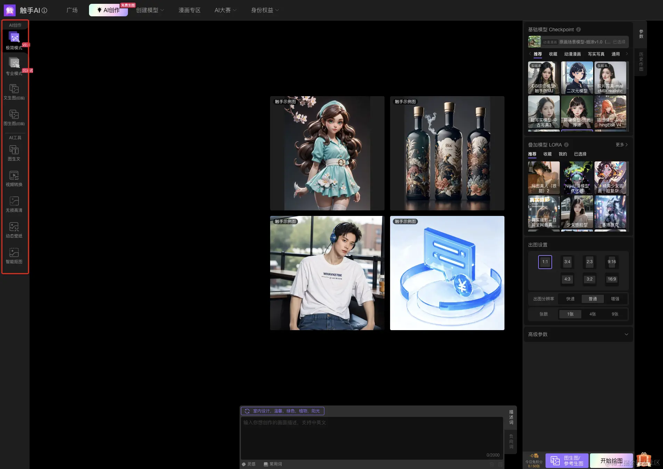Image resolution: width=663 pixels, height=469 pixels.
Task: Select the 二次元模型 checkpoint thumbnail
Action: click(x=577, y=78)
